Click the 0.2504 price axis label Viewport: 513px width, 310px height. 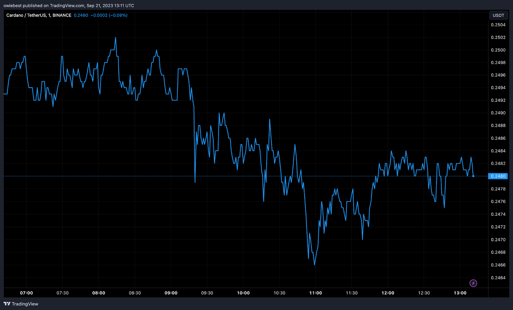click(x=498, y=25)
